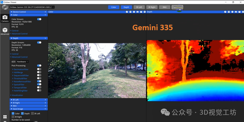Enable the SequenceIdFilter switch
244x122 pixels.
coord(39,75)
